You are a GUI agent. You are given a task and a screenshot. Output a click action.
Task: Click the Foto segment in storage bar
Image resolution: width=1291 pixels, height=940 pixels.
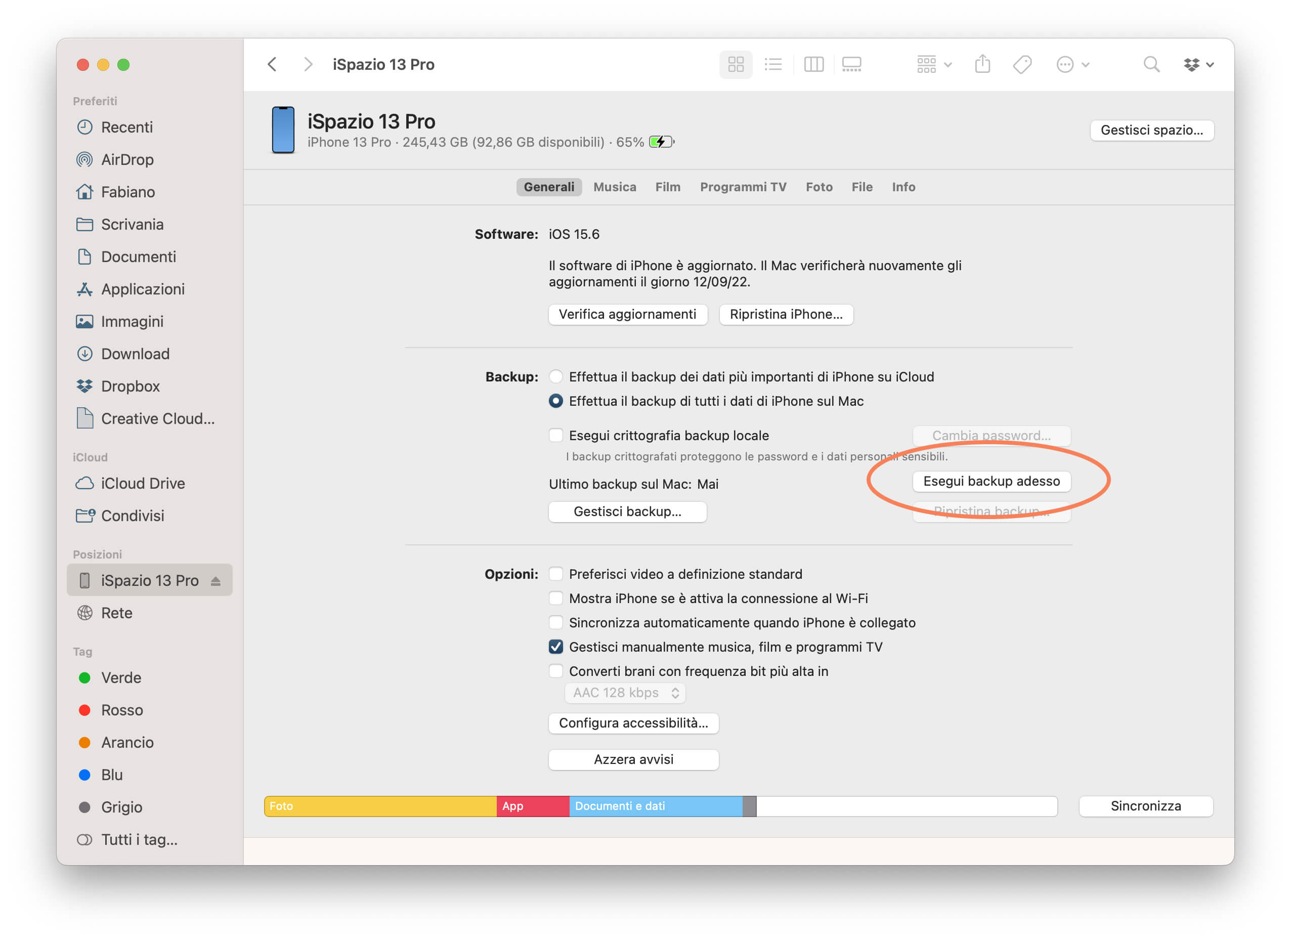tap(380, 806)
